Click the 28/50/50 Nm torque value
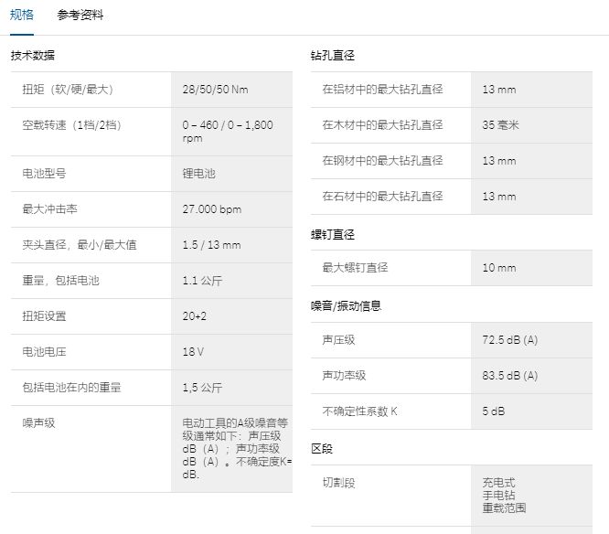This screenshot has height=534, width=609. click(215, 90)
